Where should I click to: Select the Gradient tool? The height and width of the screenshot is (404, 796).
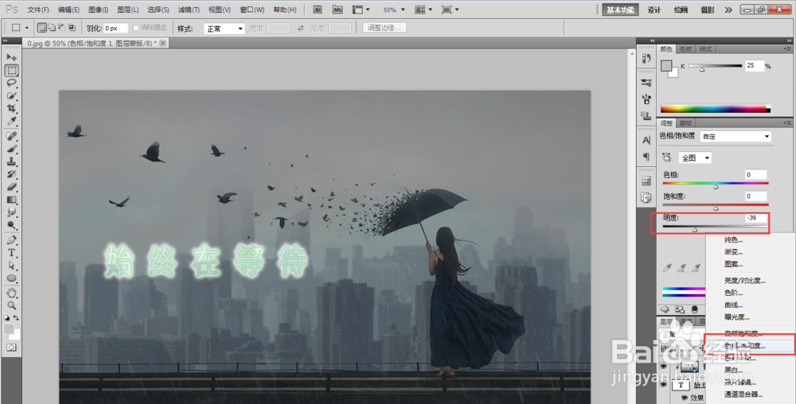pos(12,200)
